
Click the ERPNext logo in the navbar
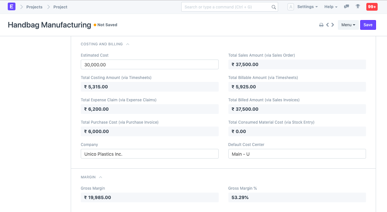[x=11, y=6]
